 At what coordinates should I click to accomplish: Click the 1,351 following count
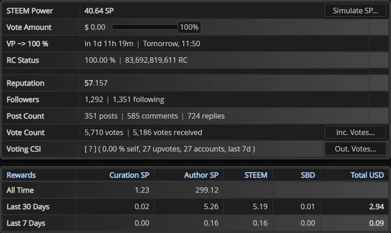(x=138, y=99)
